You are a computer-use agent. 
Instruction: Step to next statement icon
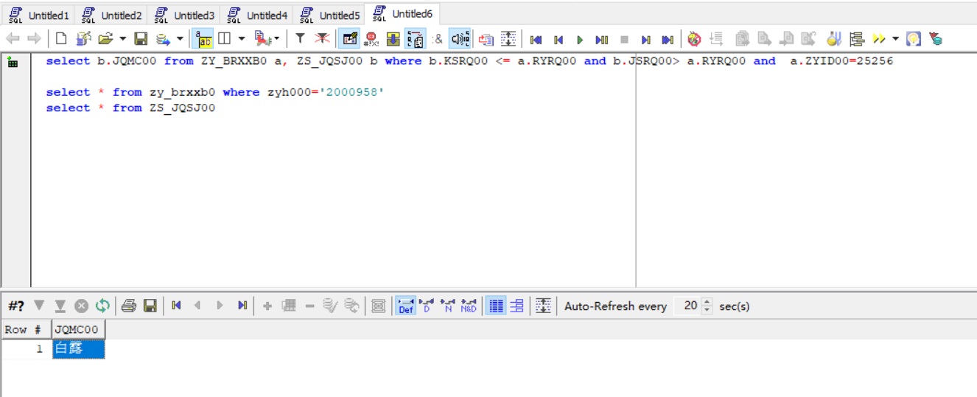point(645,39)
